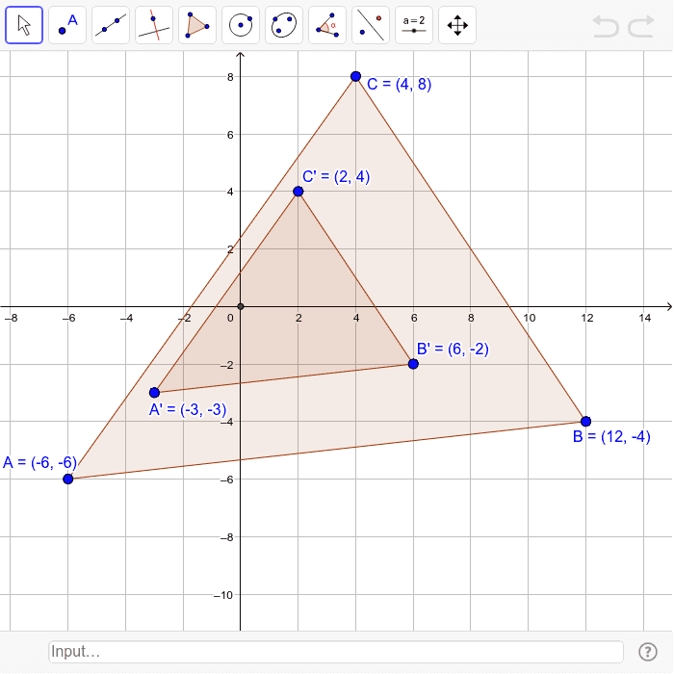Select the Move Graphics View tool

[x=457, y=25]
